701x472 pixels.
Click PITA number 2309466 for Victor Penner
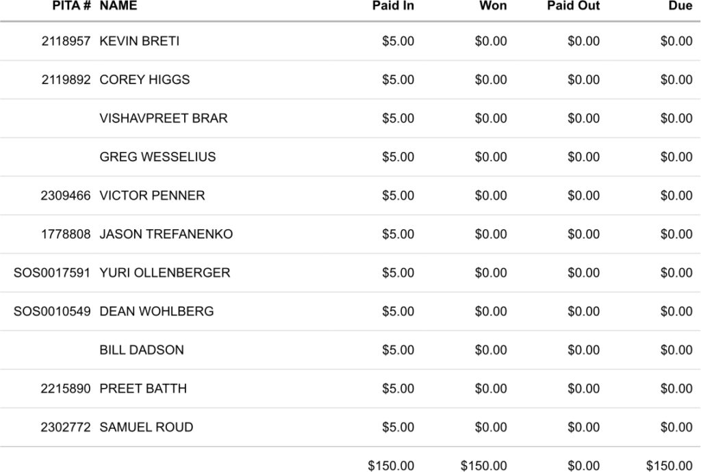pyautogui.click(x=66, y=196)
